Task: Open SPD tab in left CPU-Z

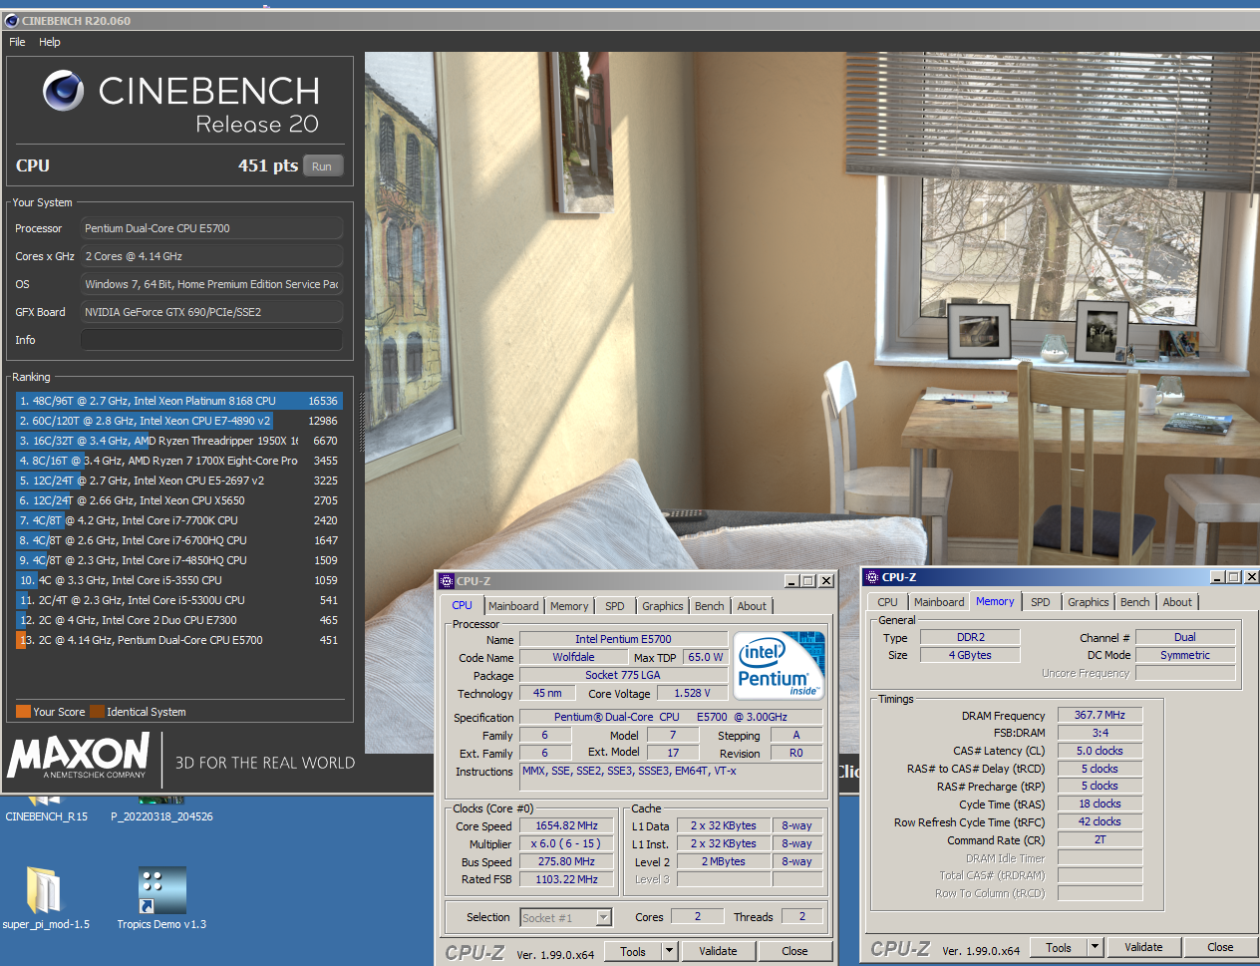Action: click(x=615, y=606)
